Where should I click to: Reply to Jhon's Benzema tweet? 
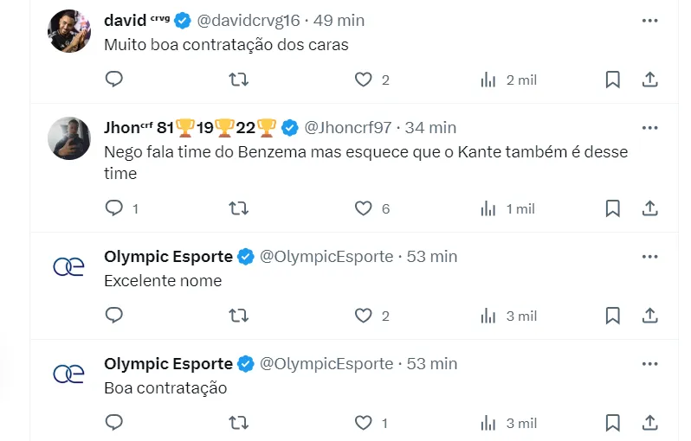click(114, 208)
